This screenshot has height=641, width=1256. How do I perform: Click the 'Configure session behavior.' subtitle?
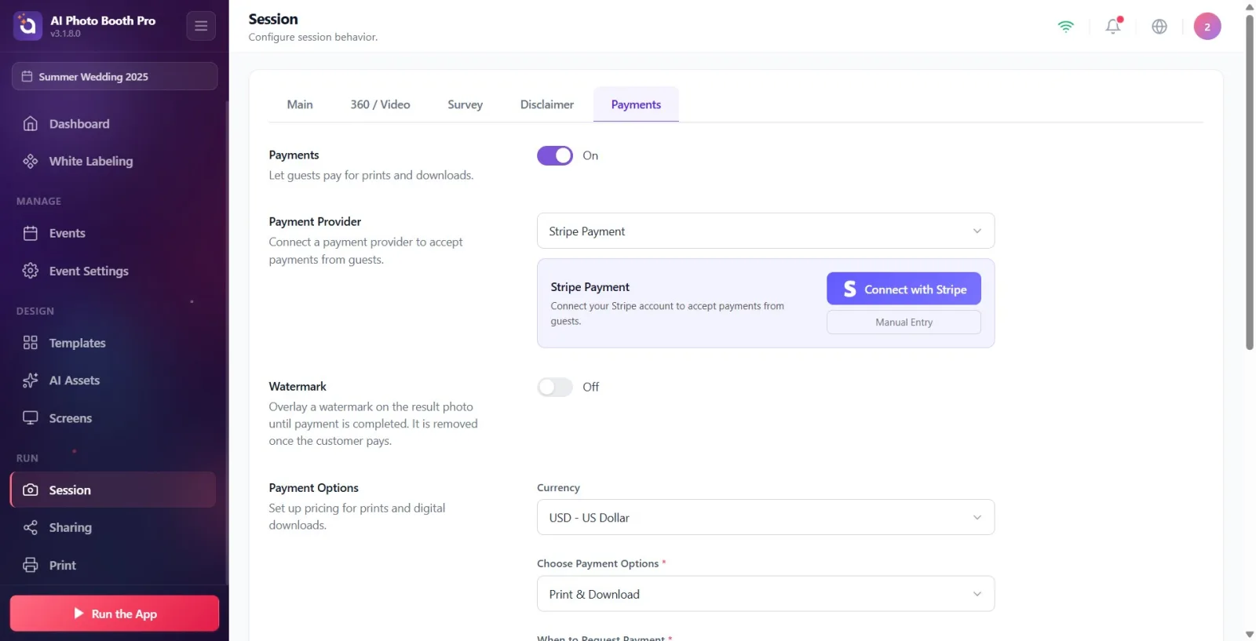tap(313, 37)
